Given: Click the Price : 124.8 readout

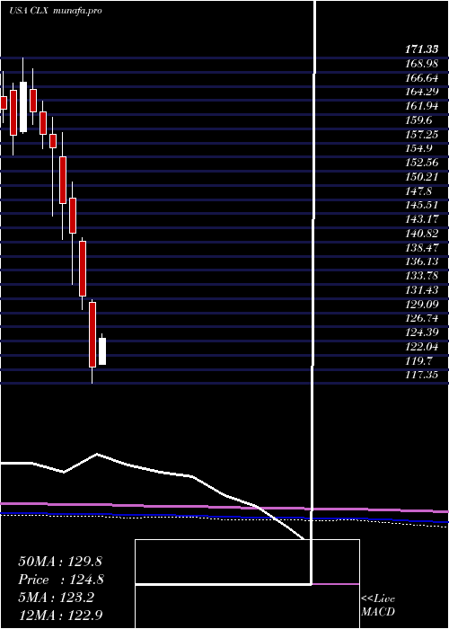Looking at the screenshot, I should 61,580.
